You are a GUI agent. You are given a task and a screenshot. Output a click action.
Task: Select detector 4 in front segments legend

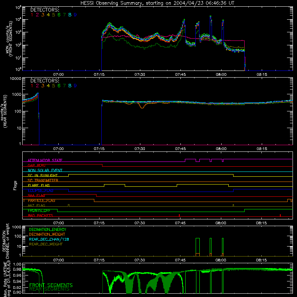[48, 14]
